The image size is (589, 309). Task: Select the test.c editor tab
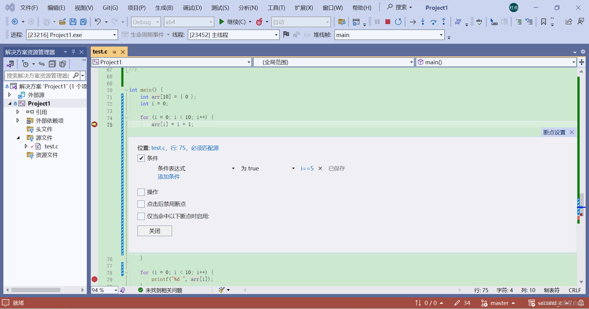pos(100,52)
